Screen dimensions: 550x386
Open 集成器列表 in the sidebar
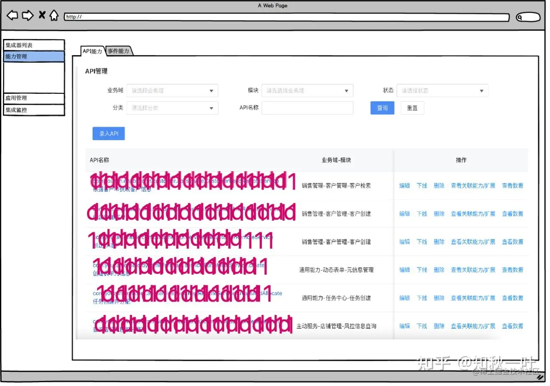pos(34,45)
